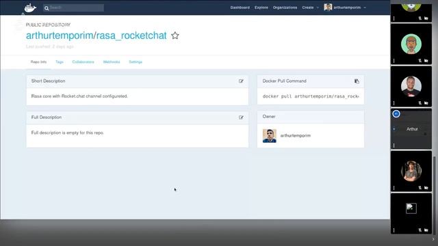The width and height of the screenshot is (438, 246).
Task: Edit the Full Description
Action: coord(241,118)
